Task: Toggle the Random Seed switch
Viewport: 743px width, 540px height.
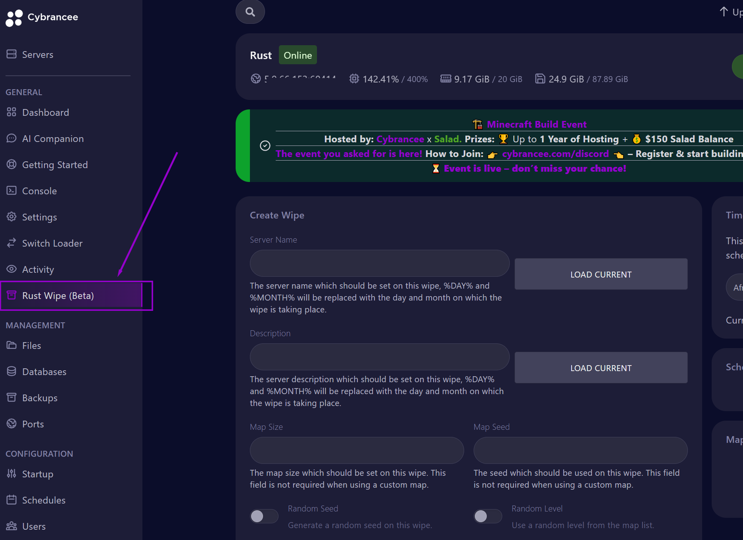Action: pyautogui.click(x=264, y=516)
